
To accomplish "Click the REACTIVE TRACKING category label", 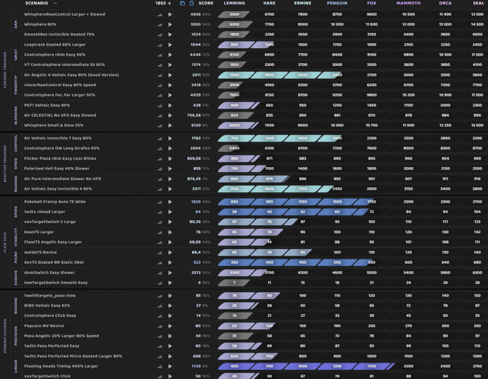I will (x=5, y=164).
